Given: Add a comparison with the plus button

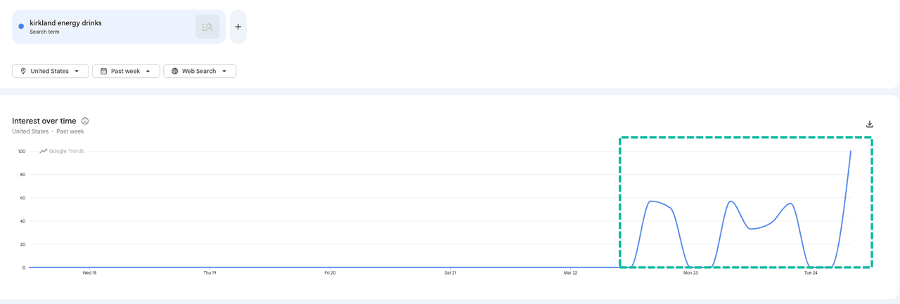Looking at the screenshot, I should point(238,27).
